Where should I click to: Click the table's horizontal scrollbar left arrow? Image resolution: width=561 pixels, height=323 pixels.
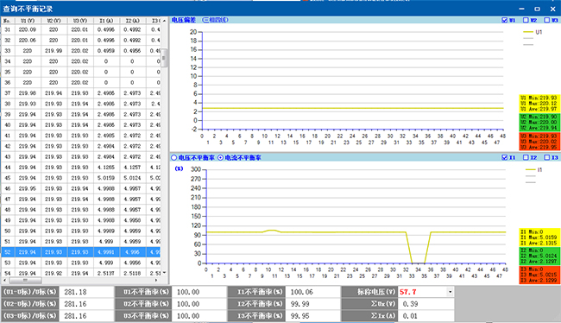[4, 280]
